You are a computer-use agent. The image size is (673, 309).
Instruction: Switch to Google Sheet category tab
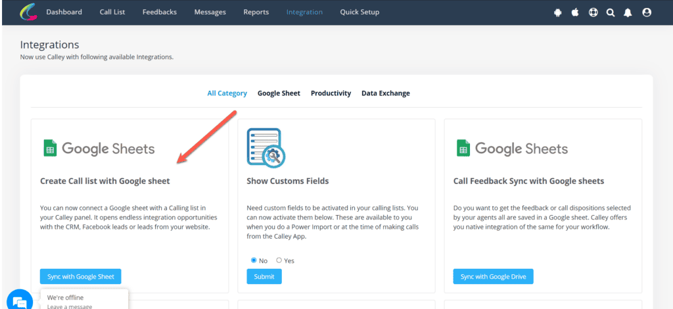pos(279,93)
